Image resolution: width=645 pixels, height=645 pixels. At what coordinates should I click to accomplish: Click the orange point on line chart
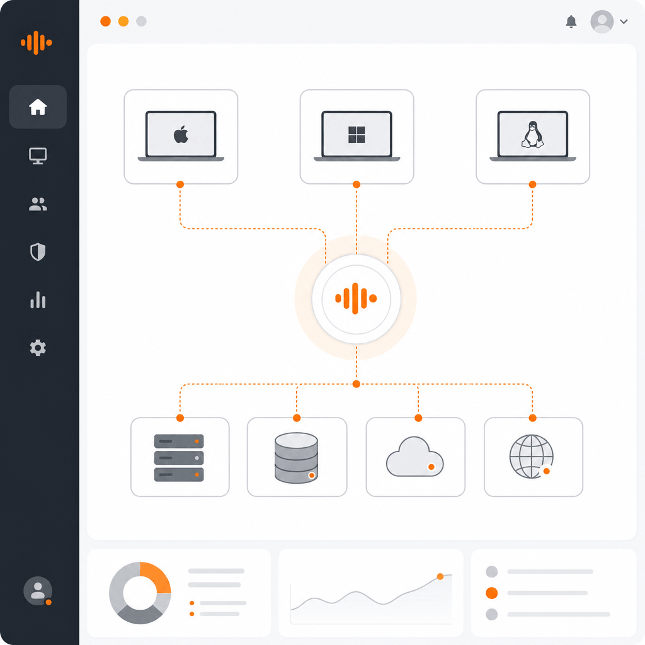[440, 576]
